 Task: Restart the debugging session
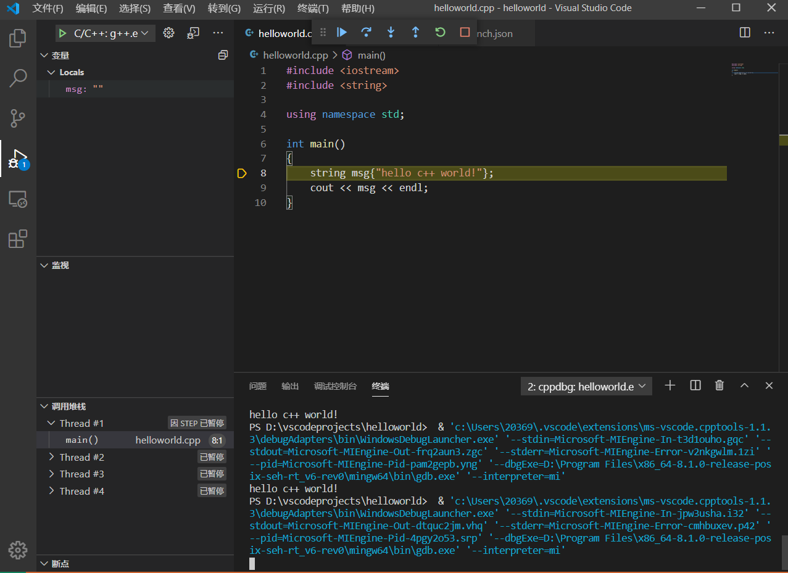point(440,32)
